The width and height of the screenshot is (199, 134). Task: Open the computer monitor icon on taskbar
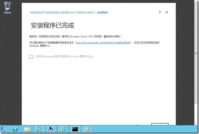[x=51, y=129]
